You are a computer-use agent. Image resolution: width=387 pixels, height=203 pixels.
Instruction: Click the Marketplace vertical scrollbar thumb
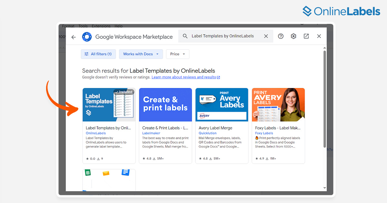324,99
